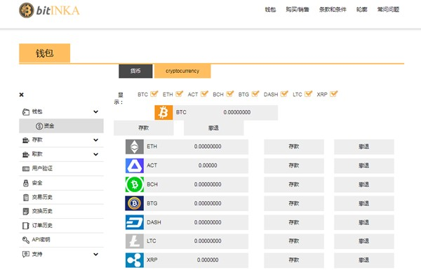The image size is (421, 270).
Task: Open 购买/销售 in top navigation
Action: pos(298,10)
